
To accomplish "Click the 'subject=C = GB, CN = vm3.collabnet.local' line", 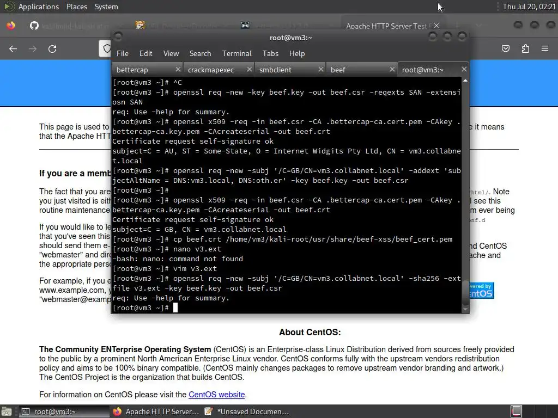I will coord(199,230).
